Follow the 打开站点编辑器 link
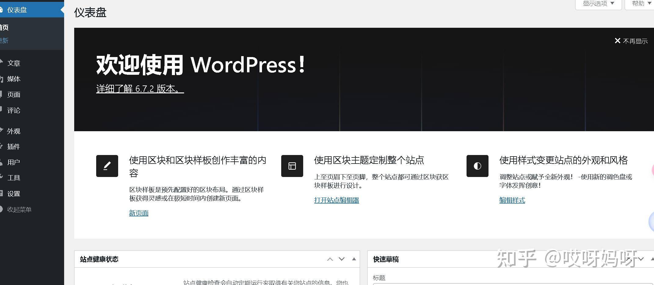 (336, 200)
